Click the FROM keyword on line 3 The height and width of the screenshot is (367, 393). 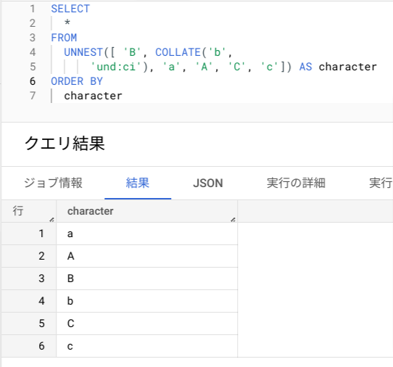[x=64, y=38]
